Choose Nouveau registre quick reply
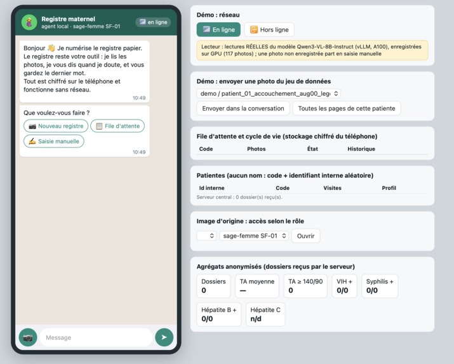This screenshot has height=364, width=454. 56,126
